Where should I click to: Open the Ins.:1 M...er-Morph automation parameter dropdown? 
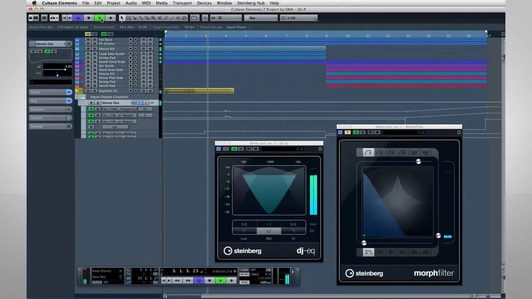[x=119, y=115]
